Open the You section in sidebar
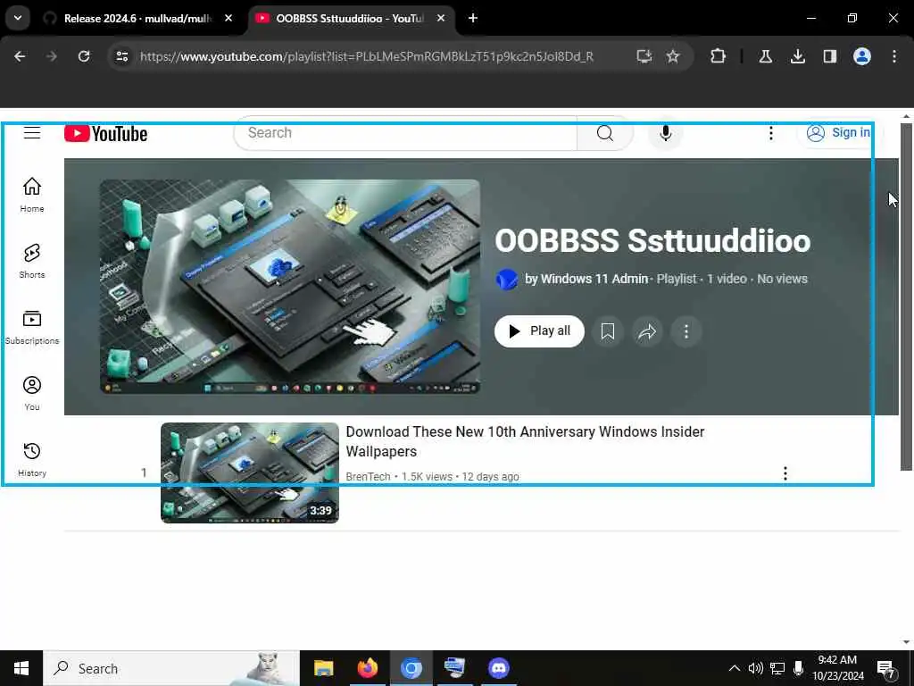The height and width of the screenshot is (686, 914). 32,393
